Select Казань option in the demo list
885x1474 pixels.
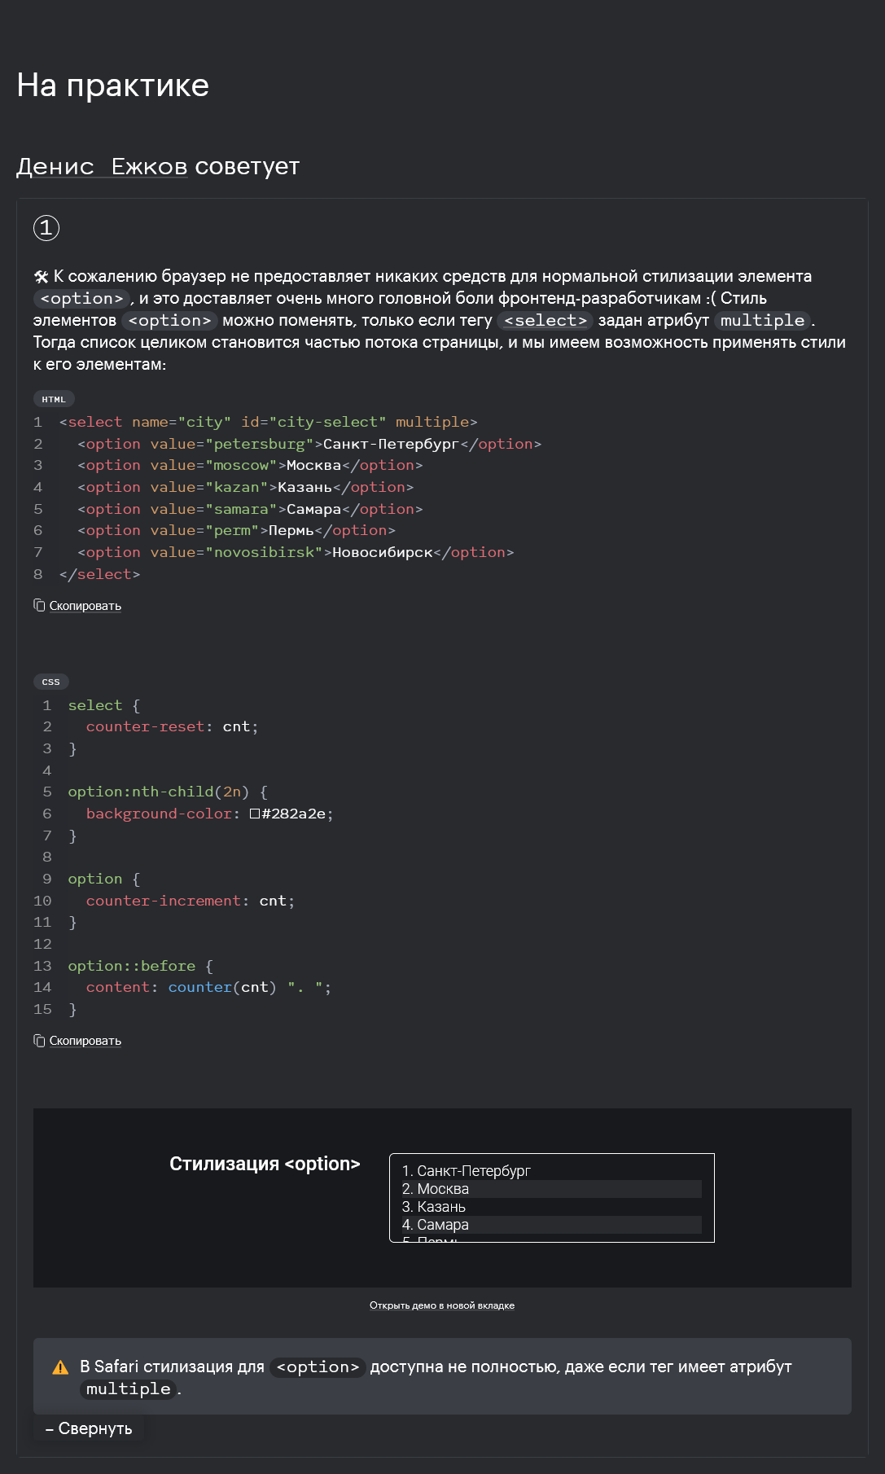click(x=551, y=1207)
